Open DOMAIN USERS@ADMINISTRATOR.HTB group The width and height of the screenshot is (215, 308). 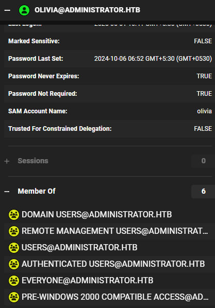click(x=97, y=214)
